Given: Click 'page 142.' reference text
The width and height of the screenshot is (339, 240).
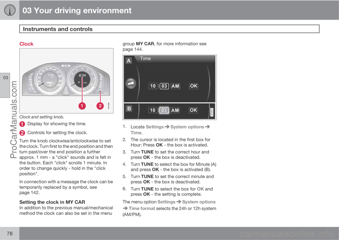Looking at the screenshot, I should (30, 193).
